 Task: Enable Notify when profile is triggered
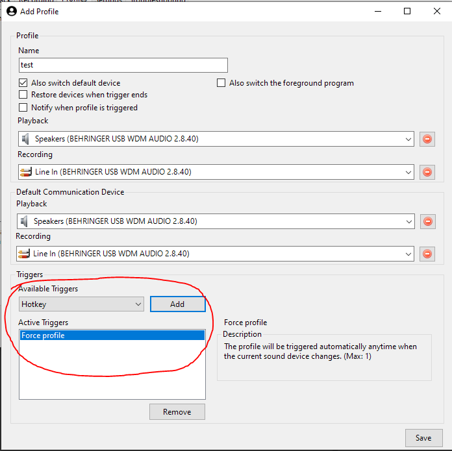point(23,108)
